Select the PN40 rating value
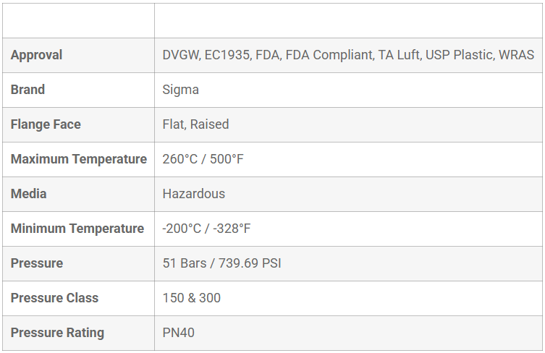 tap(179, 333)
